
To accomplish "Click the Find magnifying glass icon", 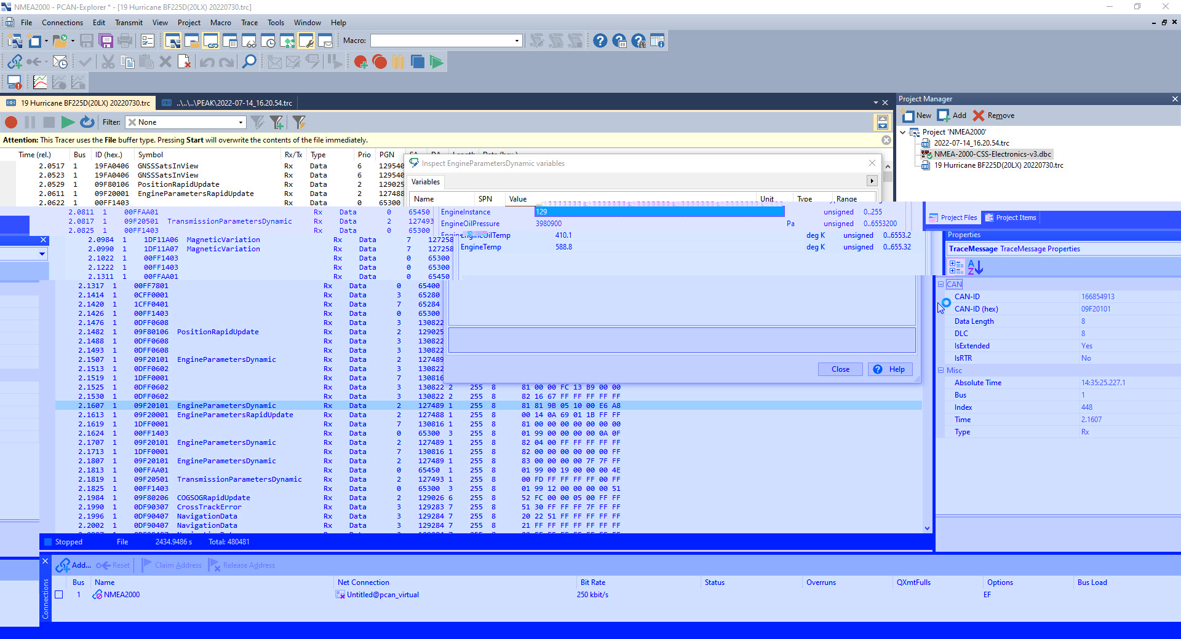I will [x=249, y=62].
